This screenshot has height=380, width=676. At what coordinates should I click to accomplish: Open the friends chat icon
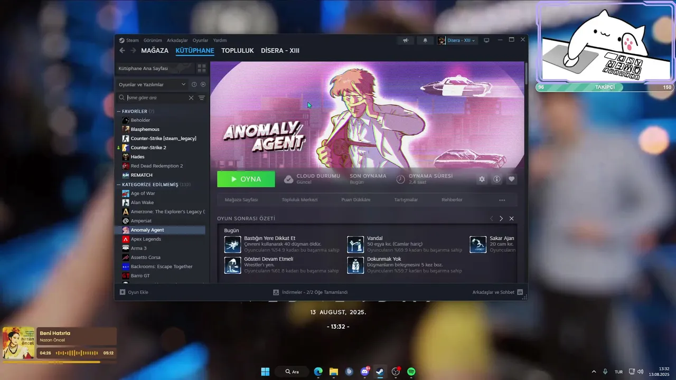tap(520, 292)
